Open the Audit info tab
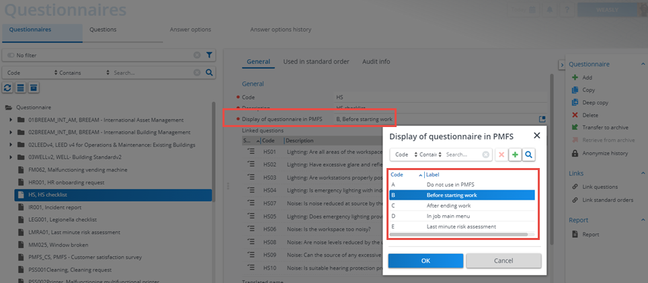Viewport: 648px width, 283px height. click(376, 62)
